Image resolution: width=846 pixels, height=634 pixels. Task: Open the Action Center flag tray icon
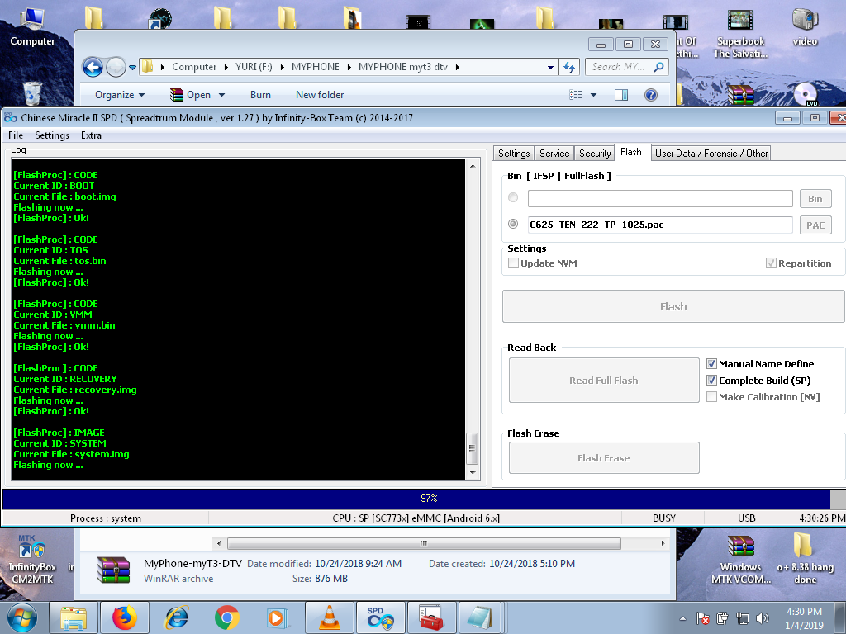pyautogui.click(x=702, y=617)
